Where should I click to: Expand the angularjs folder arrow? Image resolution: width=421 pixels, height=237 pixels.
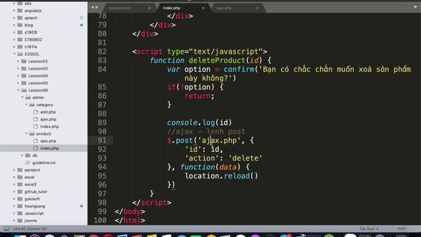coord(14,11)
